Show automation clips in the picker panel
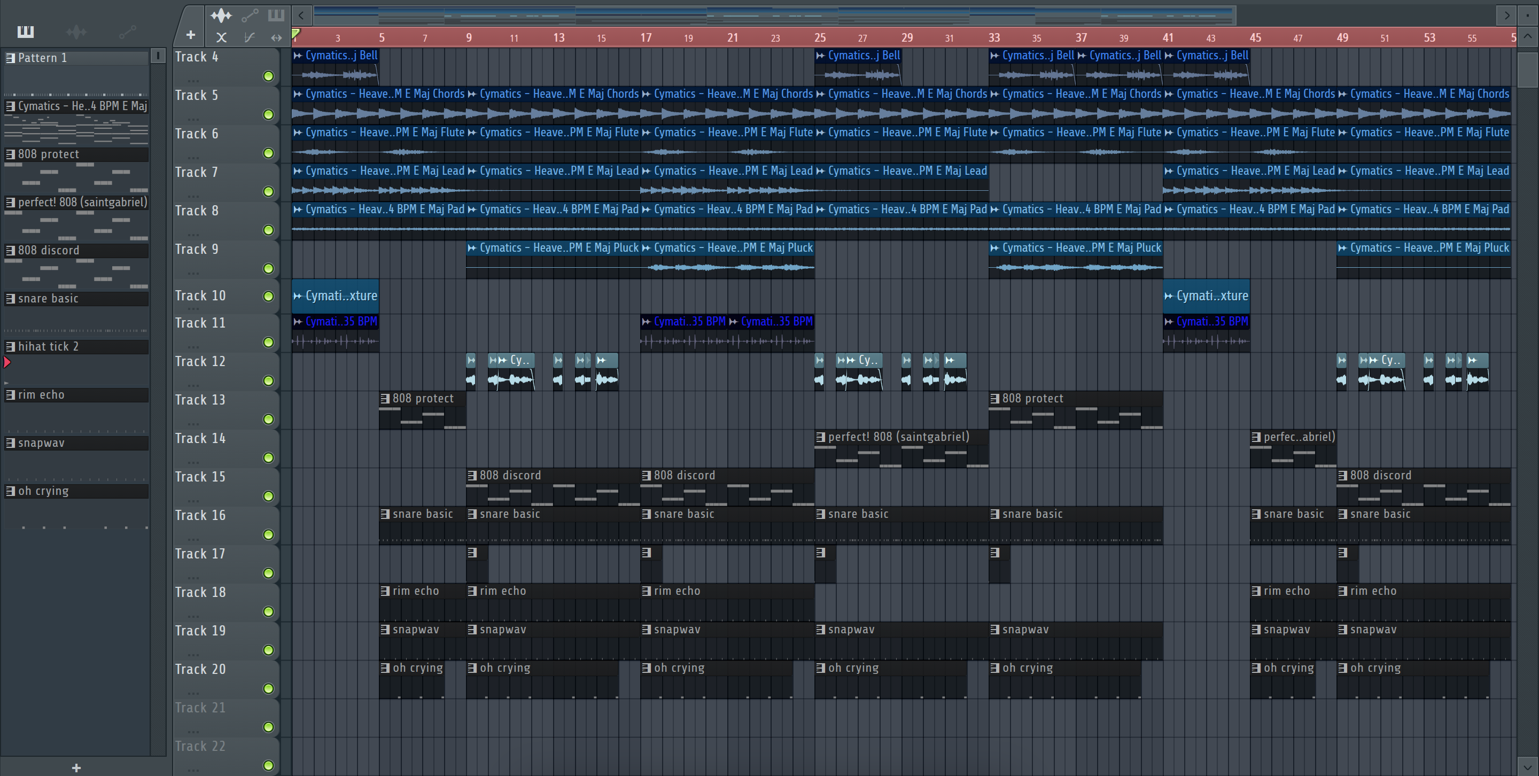This screenshot has height=776, width=1539. tap(127, 31)
